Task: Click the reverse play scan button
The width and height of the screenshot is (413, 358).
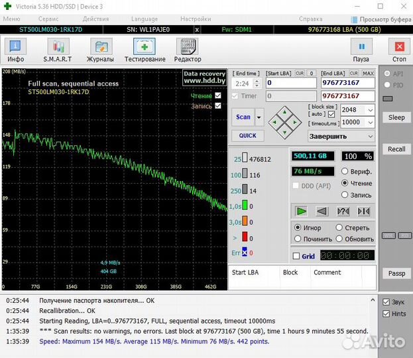Action: (x=322, y=211)
